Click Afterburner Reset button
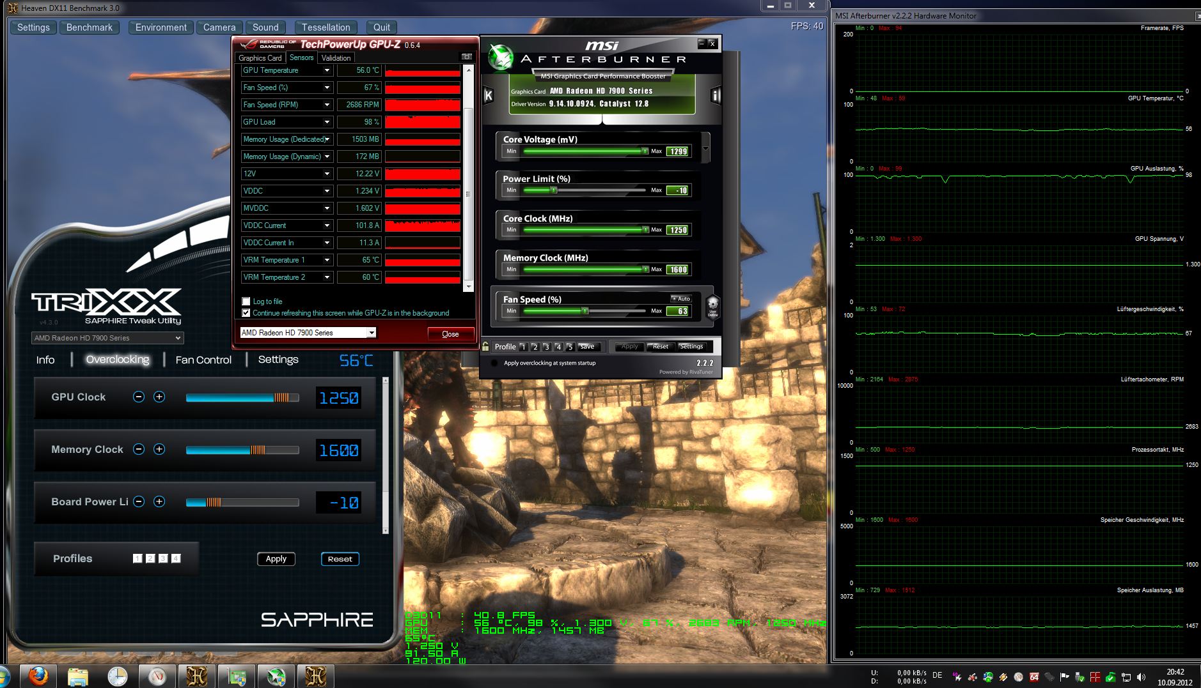 click(660, 347)
